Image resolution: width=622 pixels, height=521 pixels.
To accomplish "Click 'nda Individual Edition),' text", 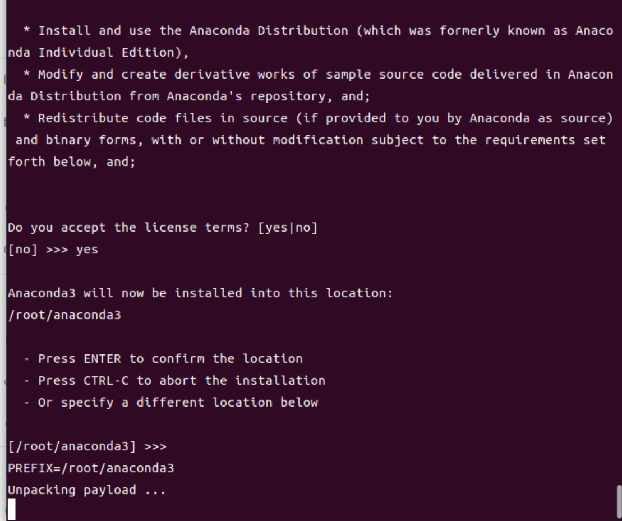I will [98, 53].
